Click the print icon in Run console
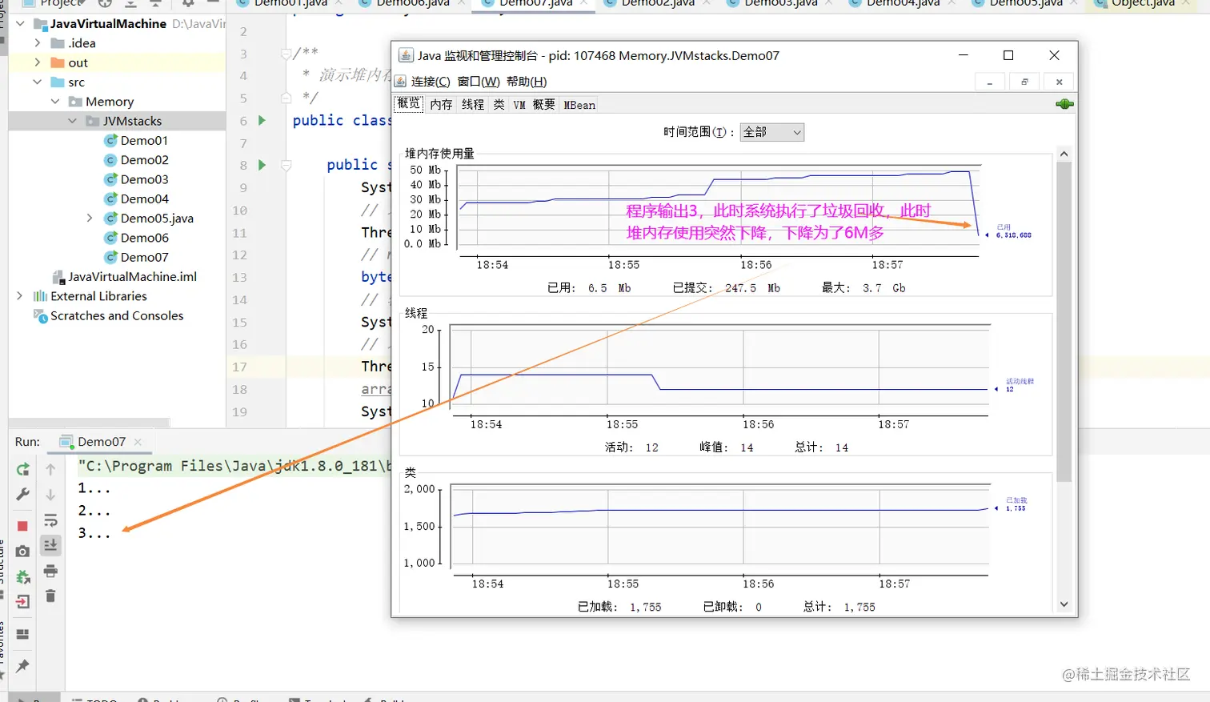Image resolution: width=1210 pixels, height=702 pixels. click(50, 571)
